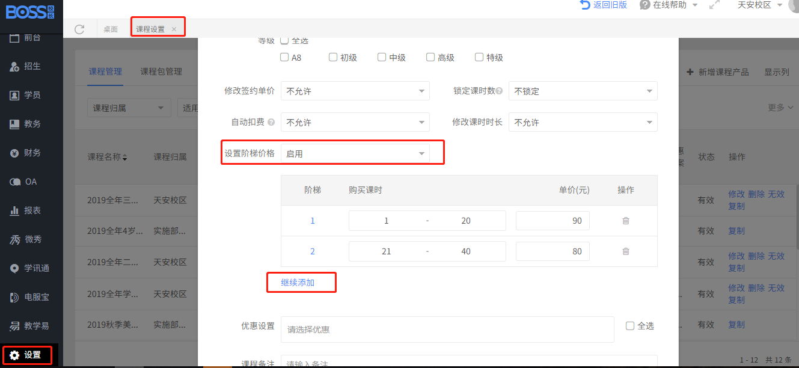Click 复制 for 2019全年4岁 course row

[736, 231]
